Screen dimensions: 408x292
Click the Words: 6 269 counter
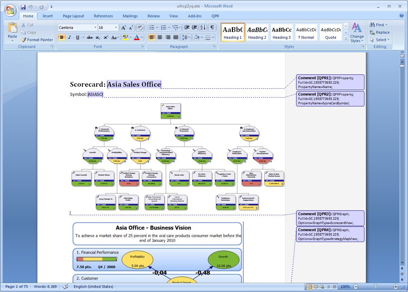(45, 287)
